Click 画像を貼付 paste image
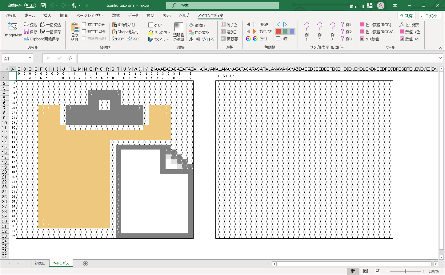This screenshot has width=445, height=275. click(124, 25)
